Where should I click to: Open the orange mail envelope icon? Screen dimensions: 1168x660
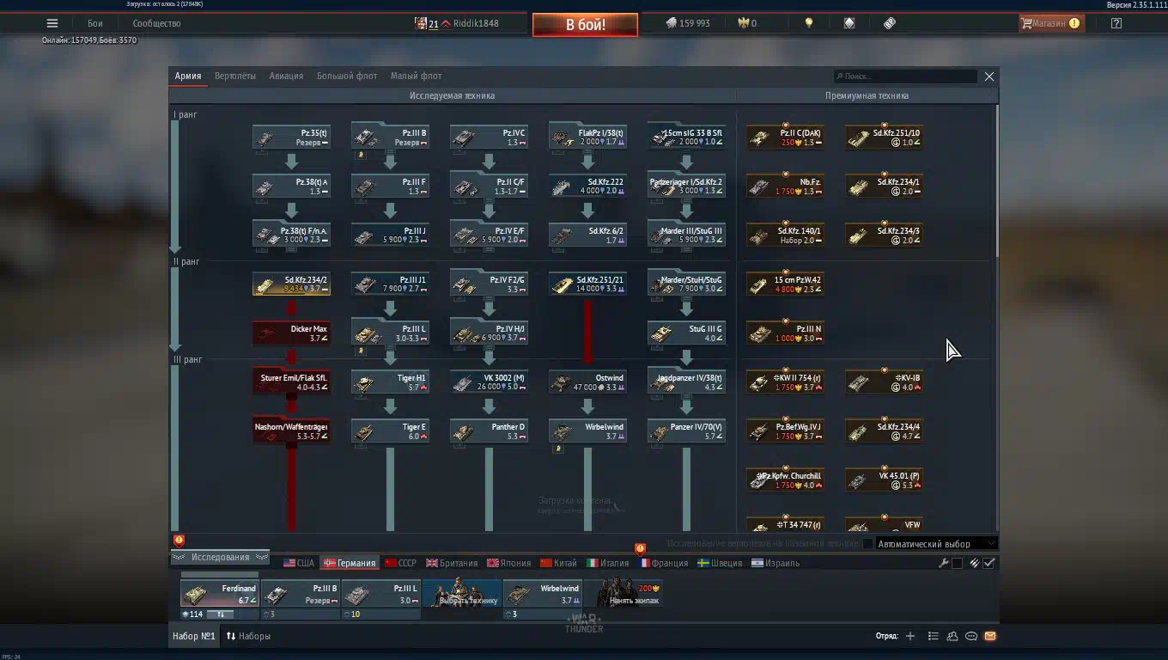click(x=990, y=636)
